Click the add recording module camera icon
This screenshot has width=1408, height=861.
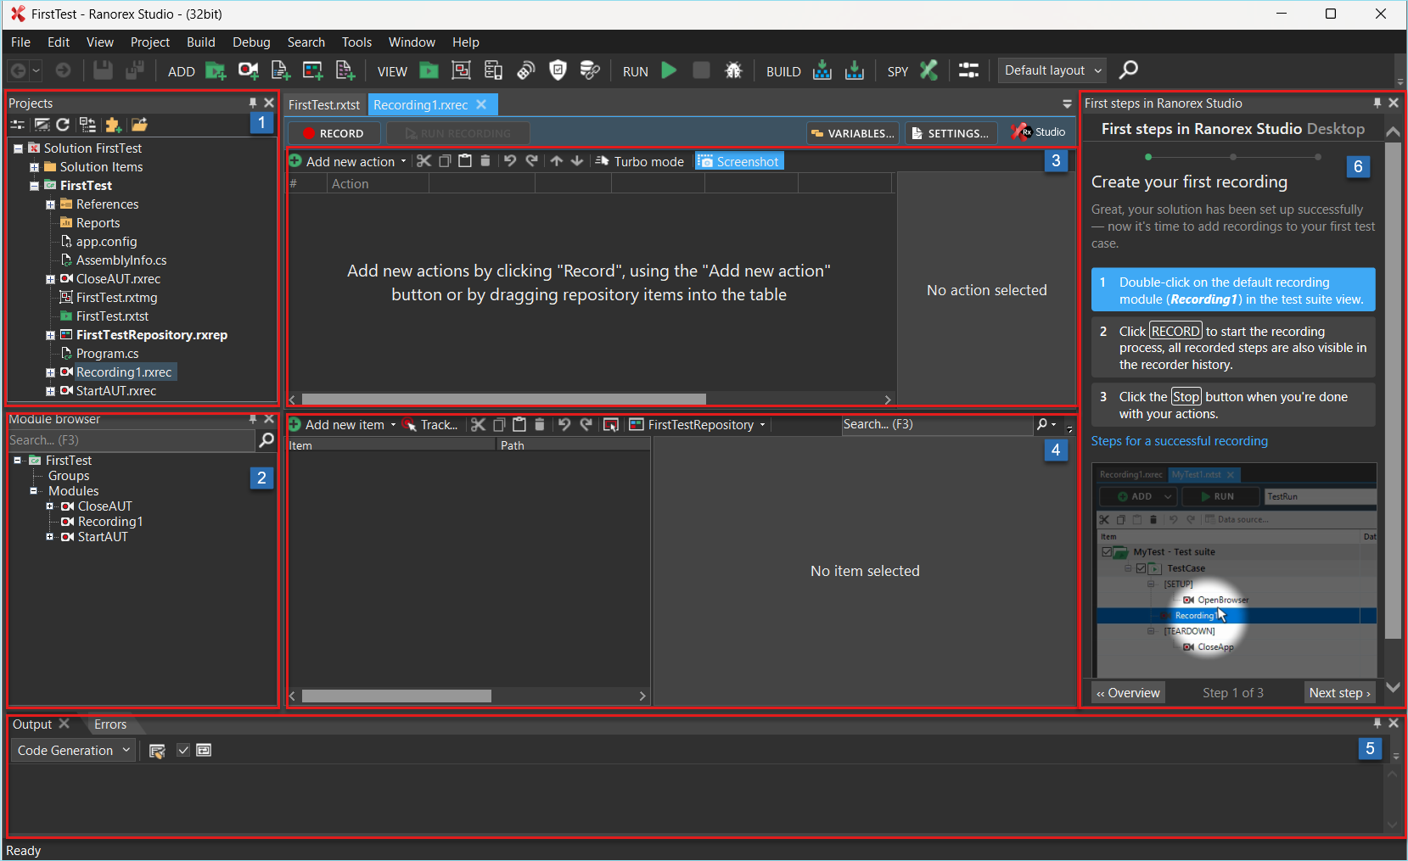point(248,70)
